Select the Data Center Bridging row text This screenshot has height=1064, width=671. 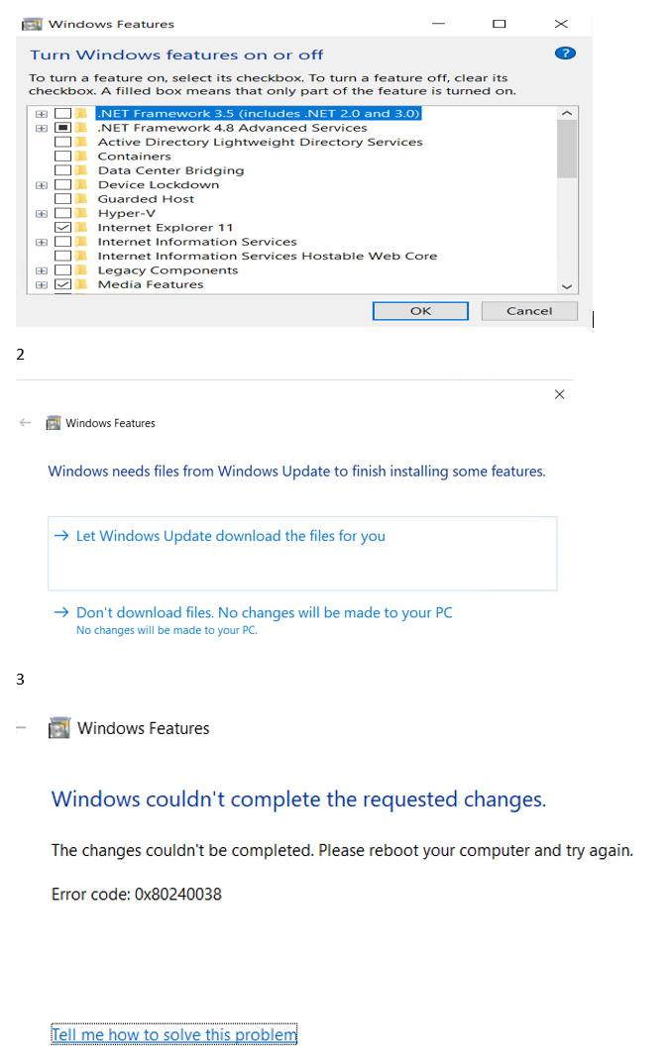(170, 170)
